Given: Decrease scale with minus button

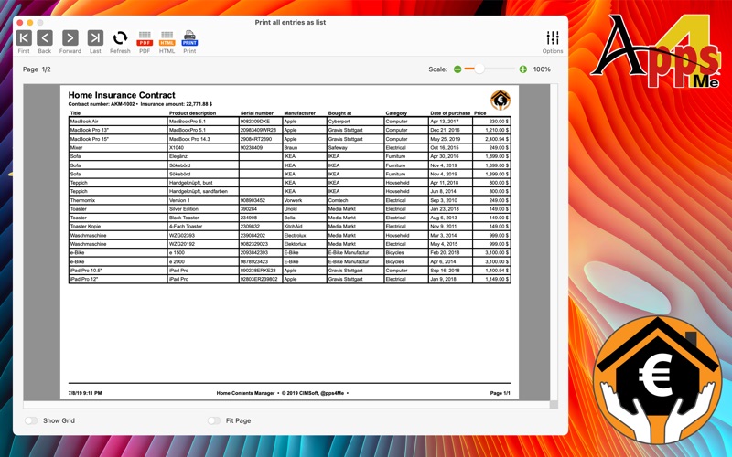Looking at the screenshot, I should click(457, 69).
